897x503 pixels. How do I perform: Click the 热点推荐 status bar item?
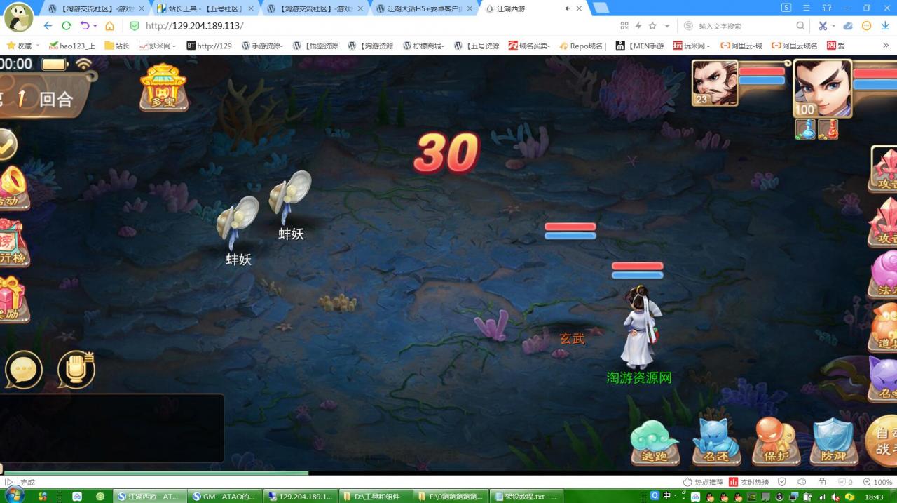[704, 482]
